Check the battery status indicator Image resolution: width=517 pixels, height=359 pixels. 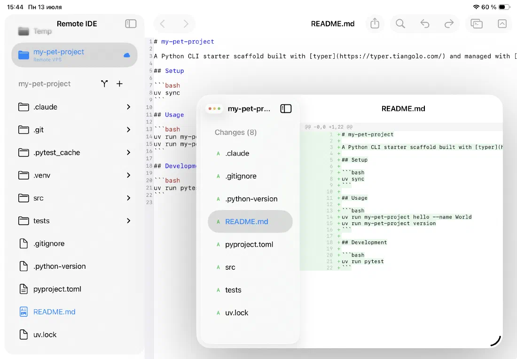504,7
